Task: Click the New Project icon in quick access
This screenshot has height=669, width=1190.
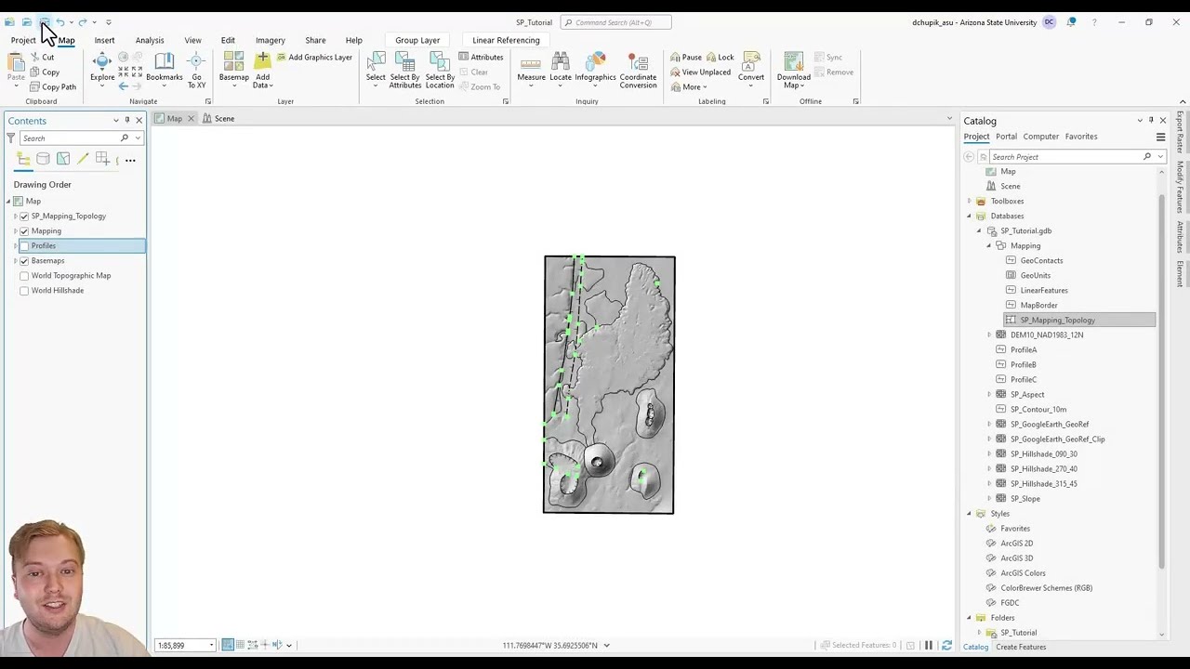Action: (x=9, y=22)
